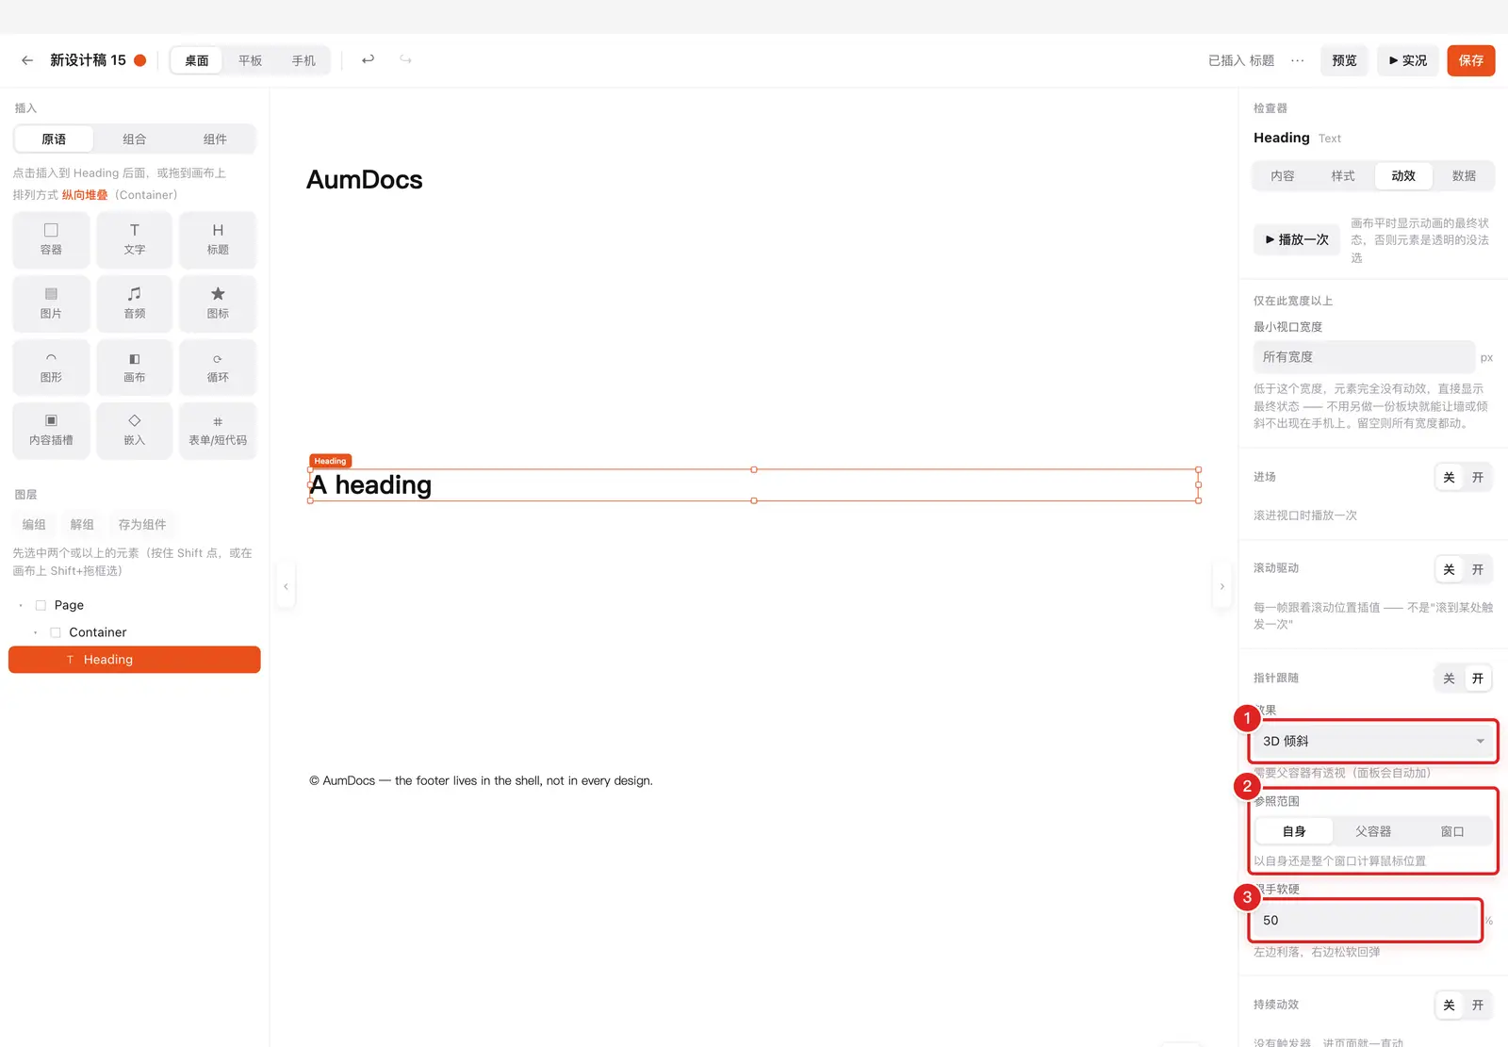Click the 实况 live button

(1408, 60)
